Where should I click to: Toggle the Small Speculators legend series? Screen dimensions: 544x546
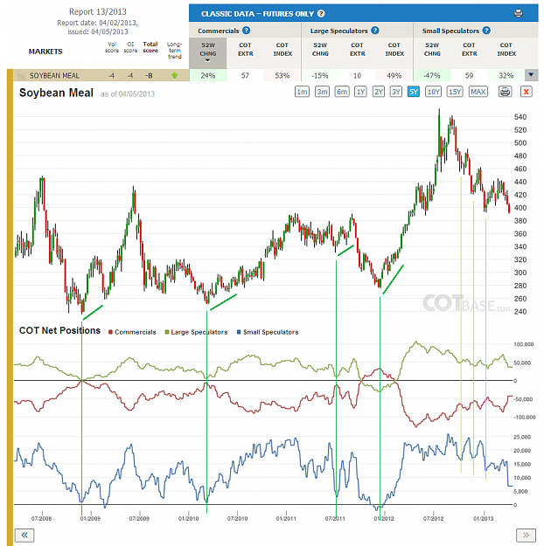click(x=268, y=332)
